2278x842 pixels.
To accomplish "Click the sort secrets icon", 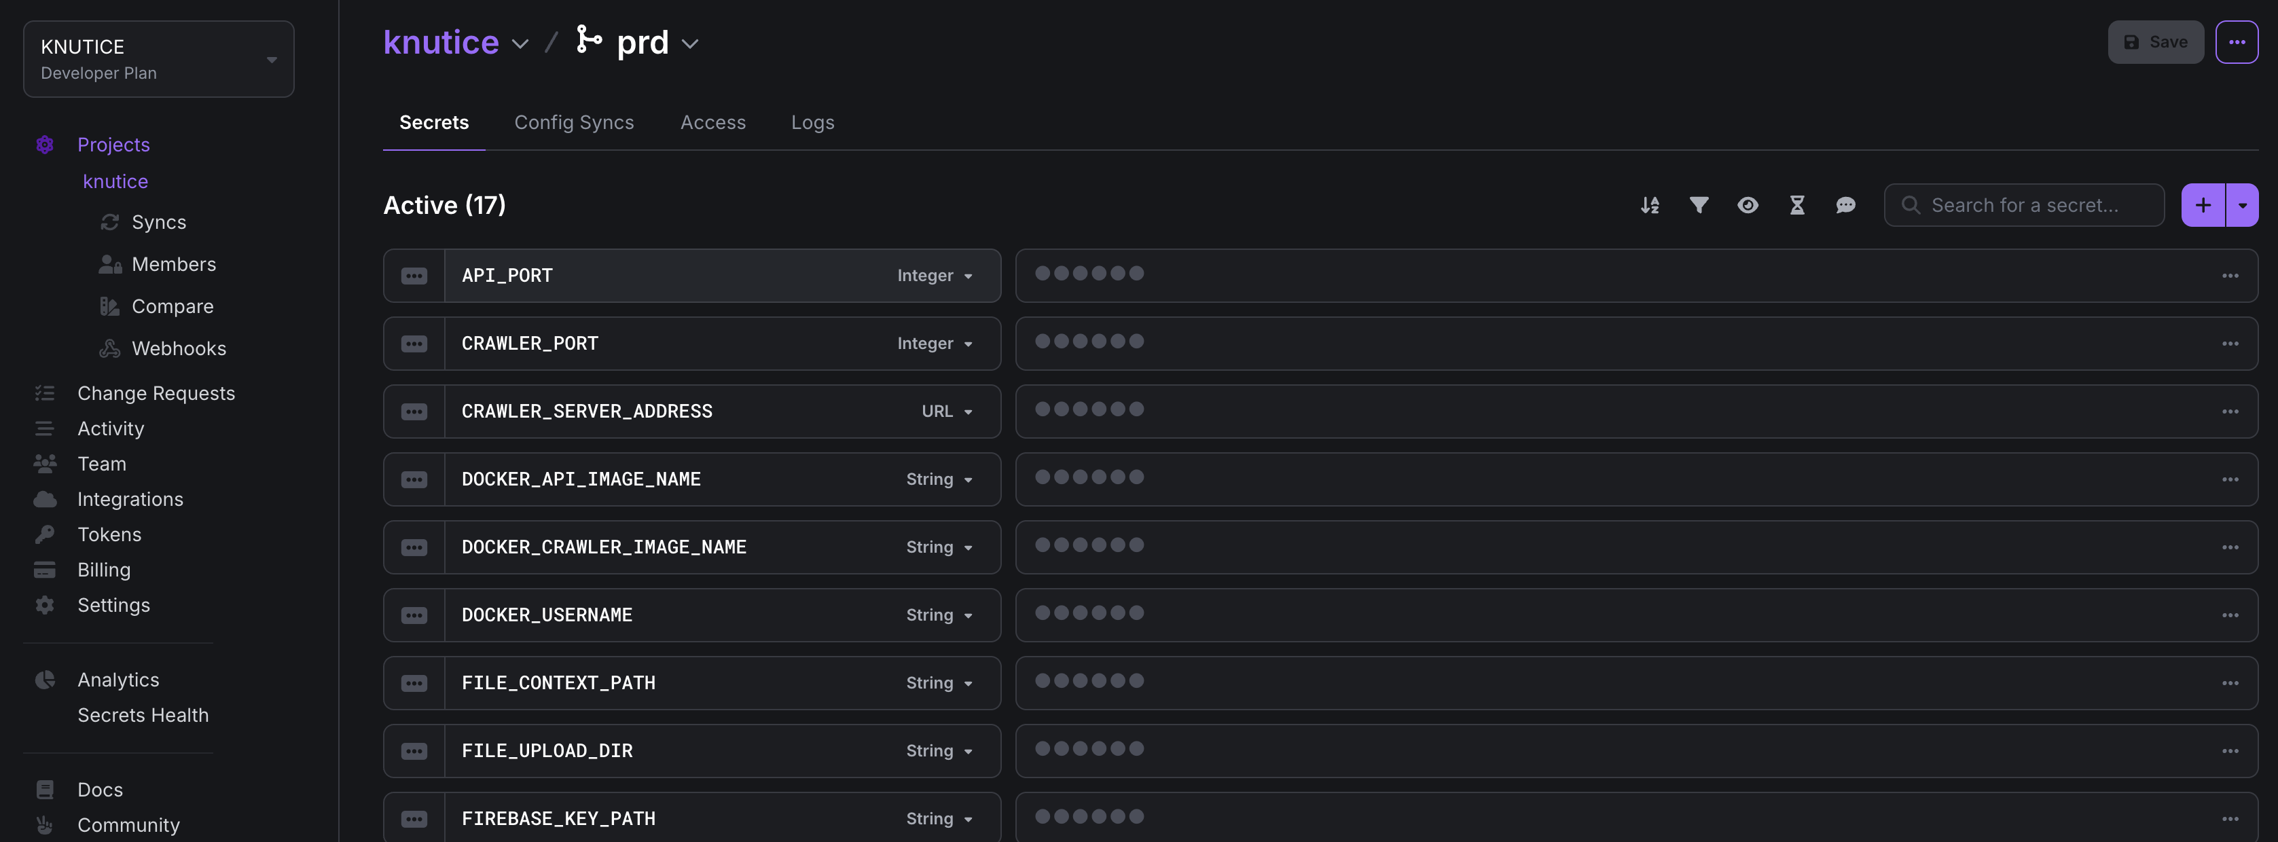I will click(x=1649, y=205).
